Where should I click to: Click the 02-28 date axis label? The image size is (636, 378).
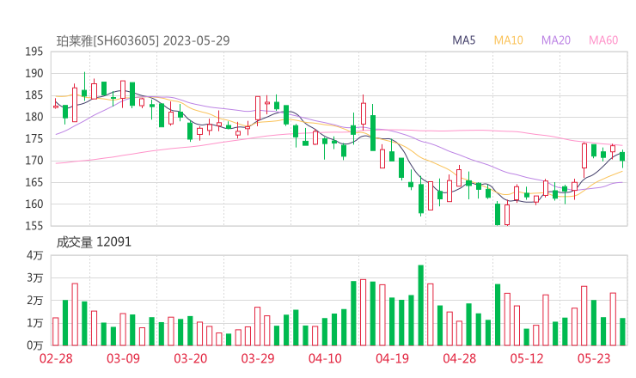pyautogui.click(x=56, y=358)
